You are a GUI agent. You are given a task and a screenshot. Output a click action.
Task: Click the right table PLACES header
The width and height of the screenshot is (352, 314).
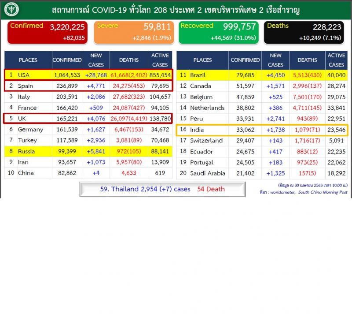202,60
